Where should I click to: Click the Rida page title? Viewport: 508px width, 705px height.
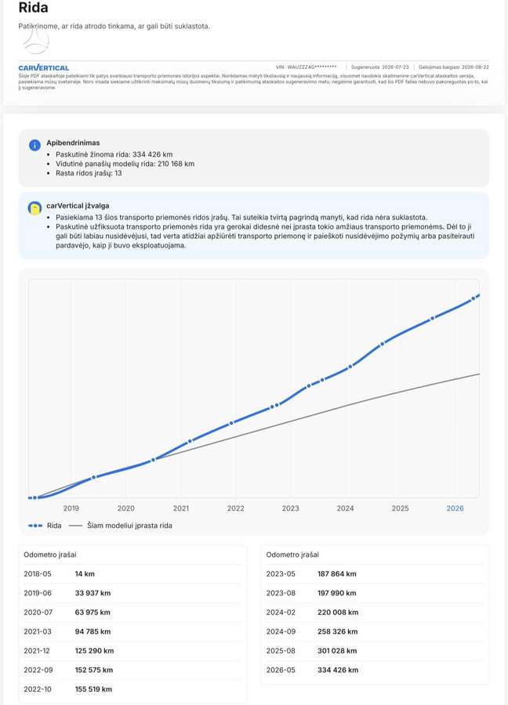coord(33,8)
